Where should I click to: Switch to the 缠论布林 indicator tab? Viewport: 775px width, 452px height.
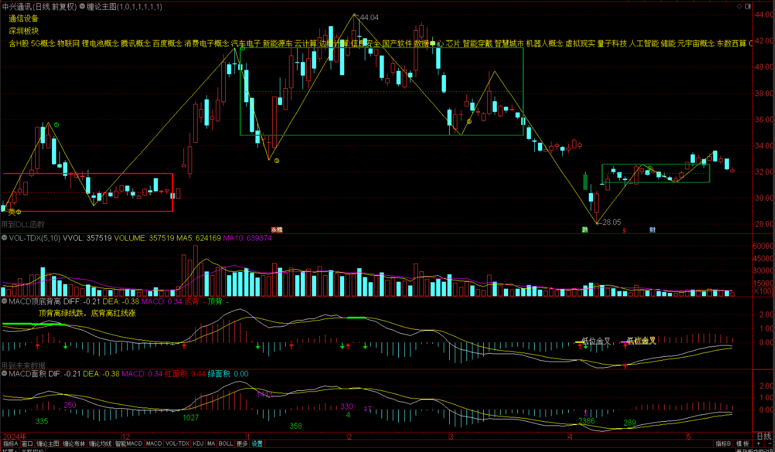[x=74, y=444]
